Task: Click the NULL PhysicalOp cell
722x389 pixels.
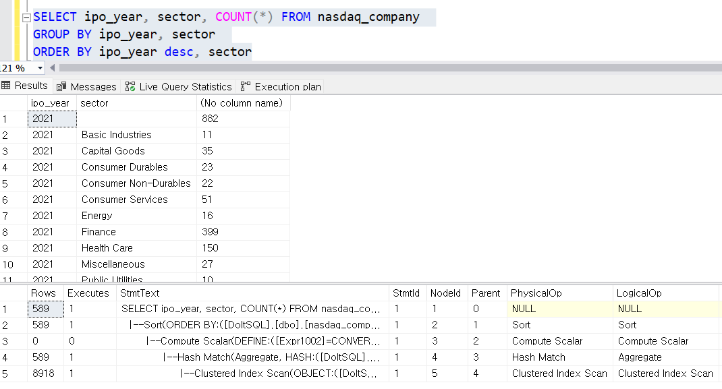Action: point(559,309)
